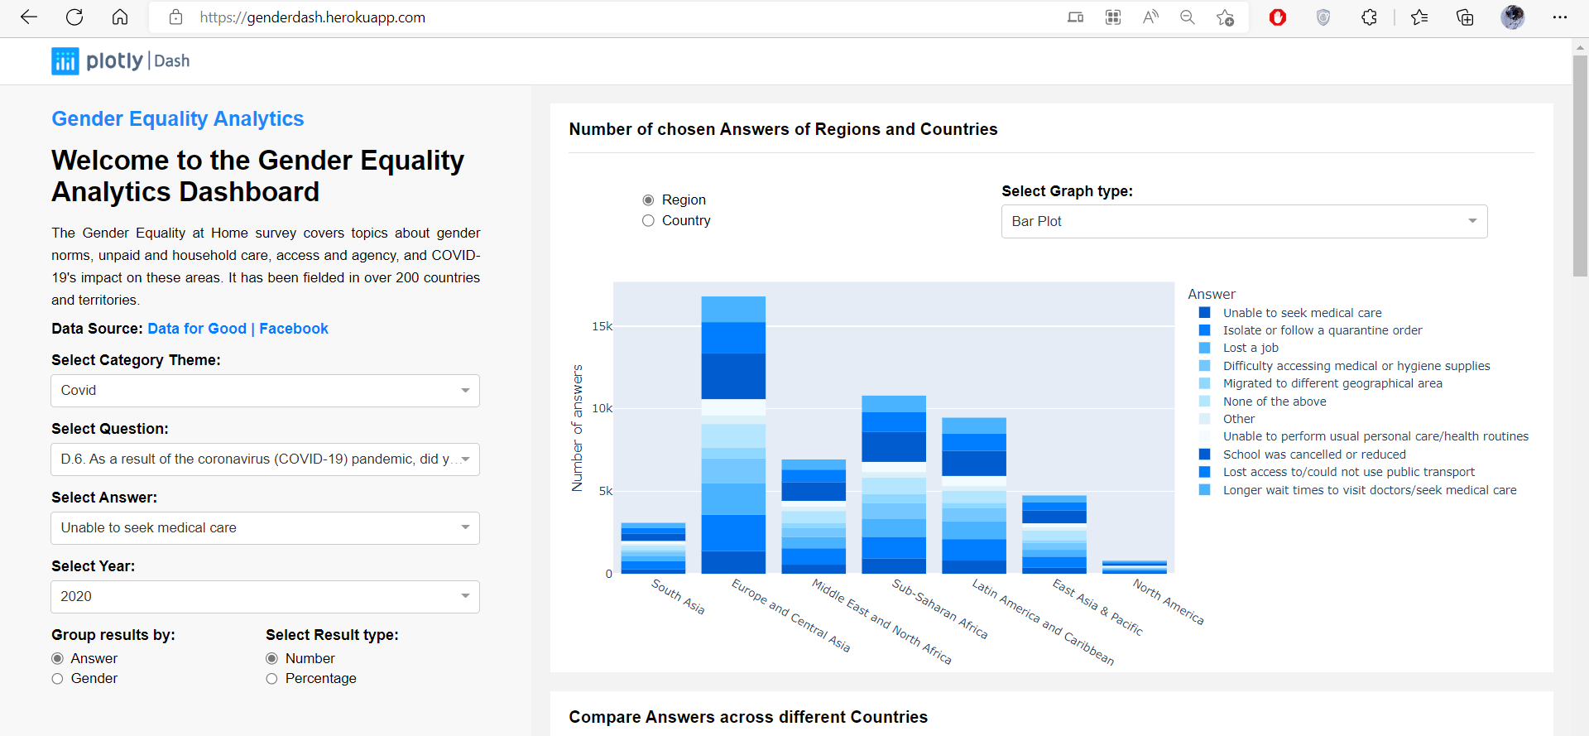
Task: Open Data for Good Facebook link
Action: [238, 329]
